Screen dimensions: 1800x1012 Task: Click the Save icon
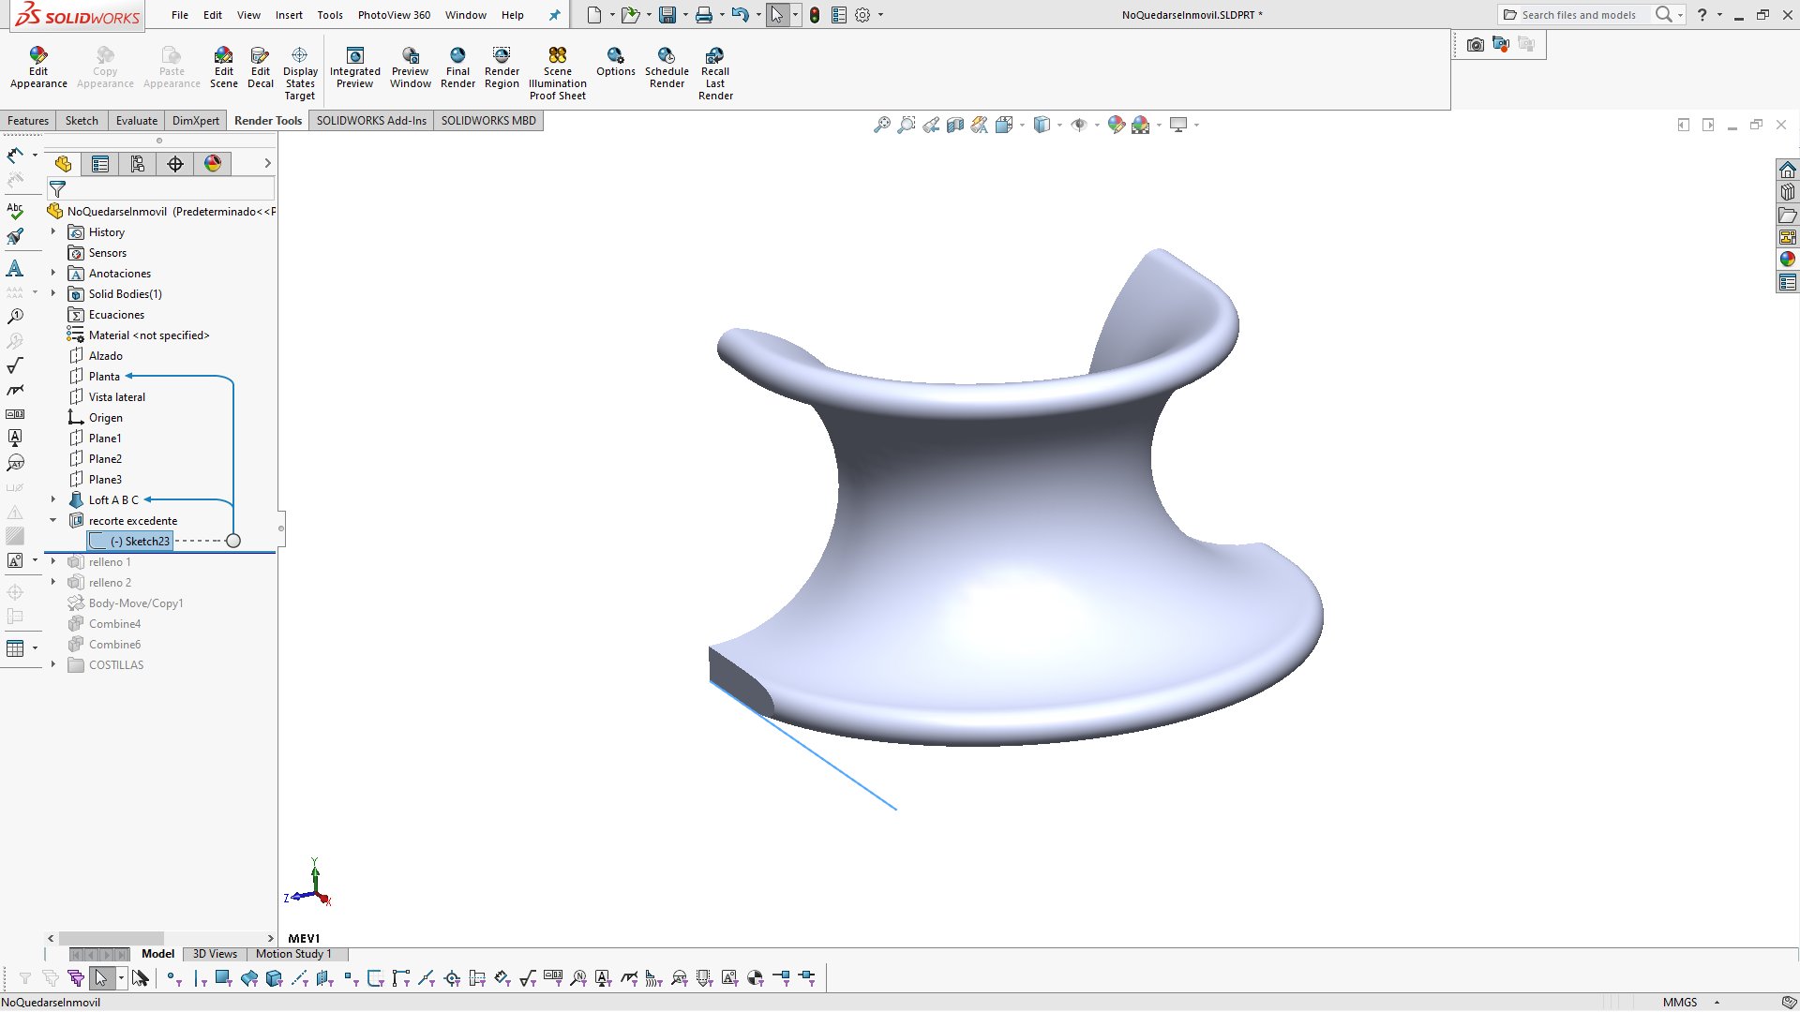point(667,15)
